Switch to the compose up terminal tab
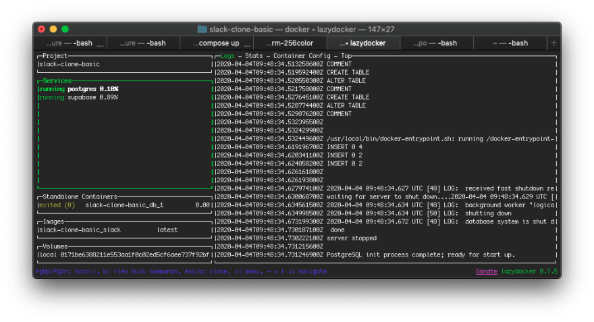The image size is (594, 322). tap(217, 43)
